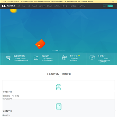
Task: Click the 交易数字化 heading
Action: [x=7, y=111]
